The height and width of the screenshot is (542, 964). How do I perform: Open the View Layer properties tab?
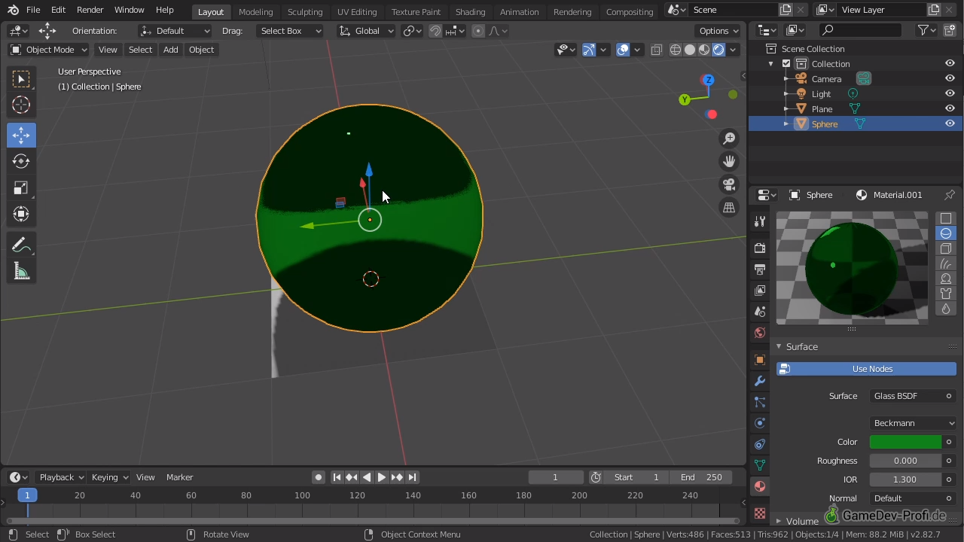[x=760, y=290]
